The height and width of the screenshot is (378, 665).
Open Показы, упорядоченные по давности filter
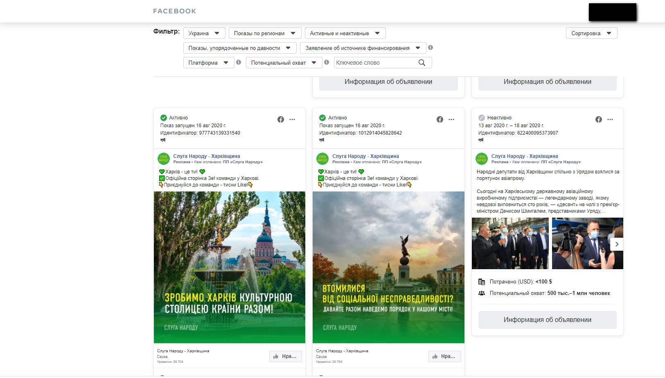point(239,48)
